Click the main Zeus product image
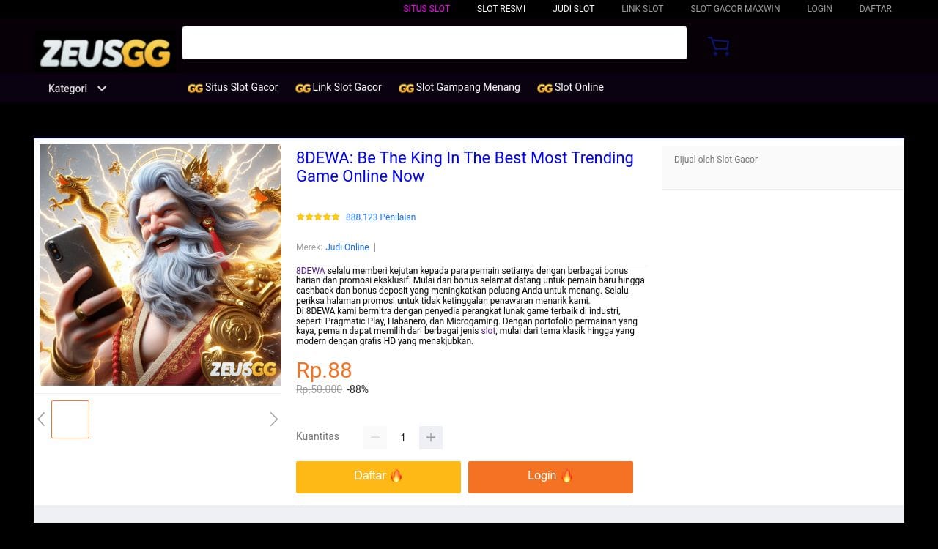The height and width of the screenshot is (549, 938). tap(160, 265)
